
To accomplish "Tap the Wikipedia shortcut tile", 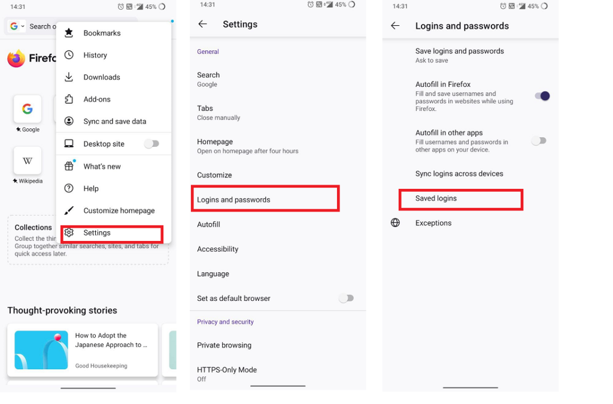I will pyautogui.click(x=28, y=160).
